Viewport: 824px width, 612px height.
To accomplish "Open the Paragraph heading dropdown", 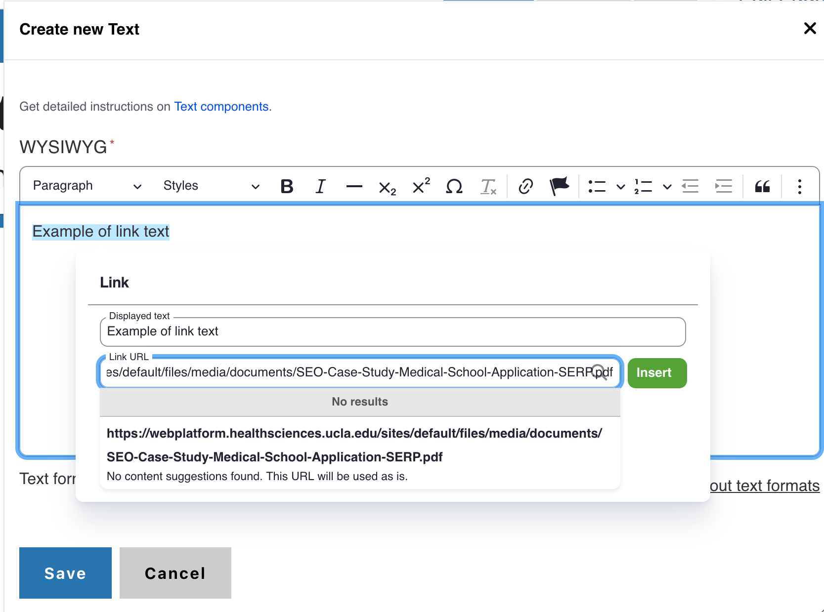I will tap(87, 186).
